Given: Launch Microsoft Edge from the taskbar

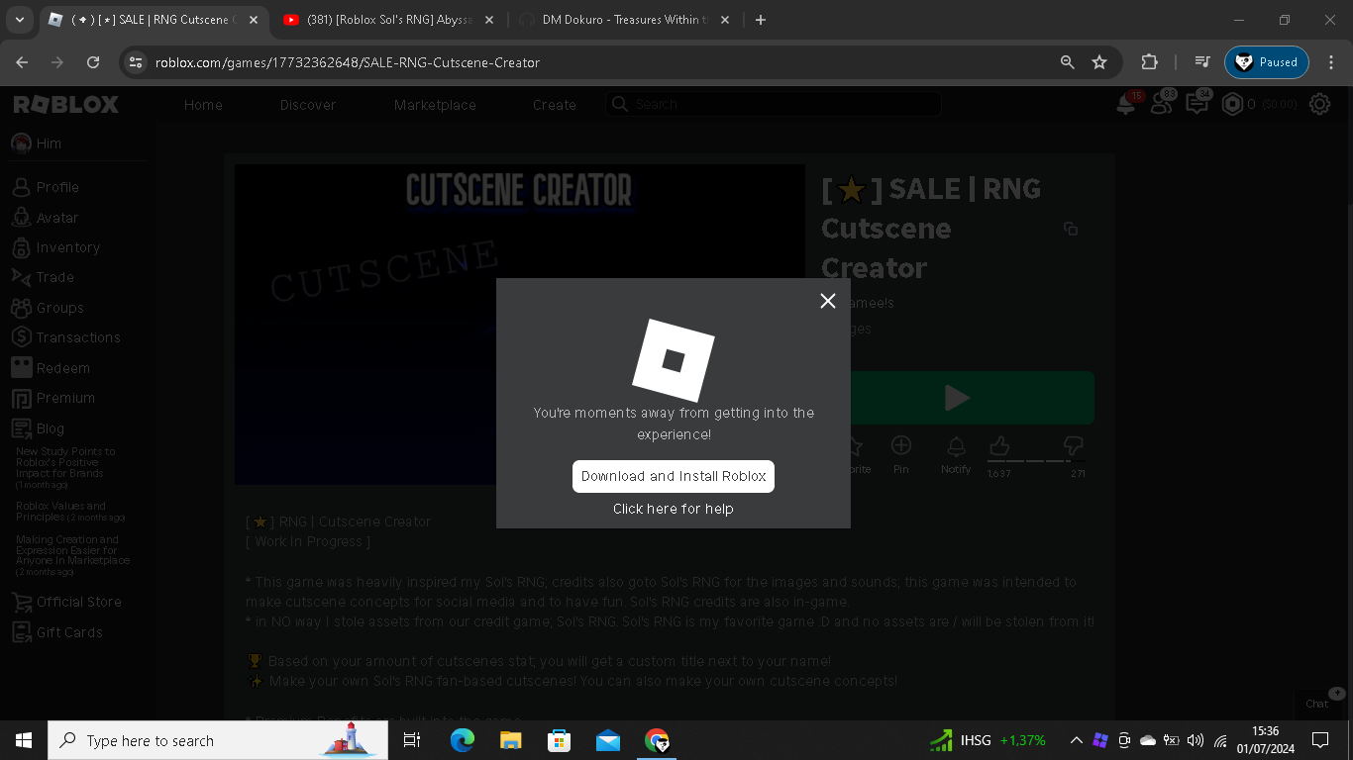Looking at the screenshot, I should (x=462, y=740).
